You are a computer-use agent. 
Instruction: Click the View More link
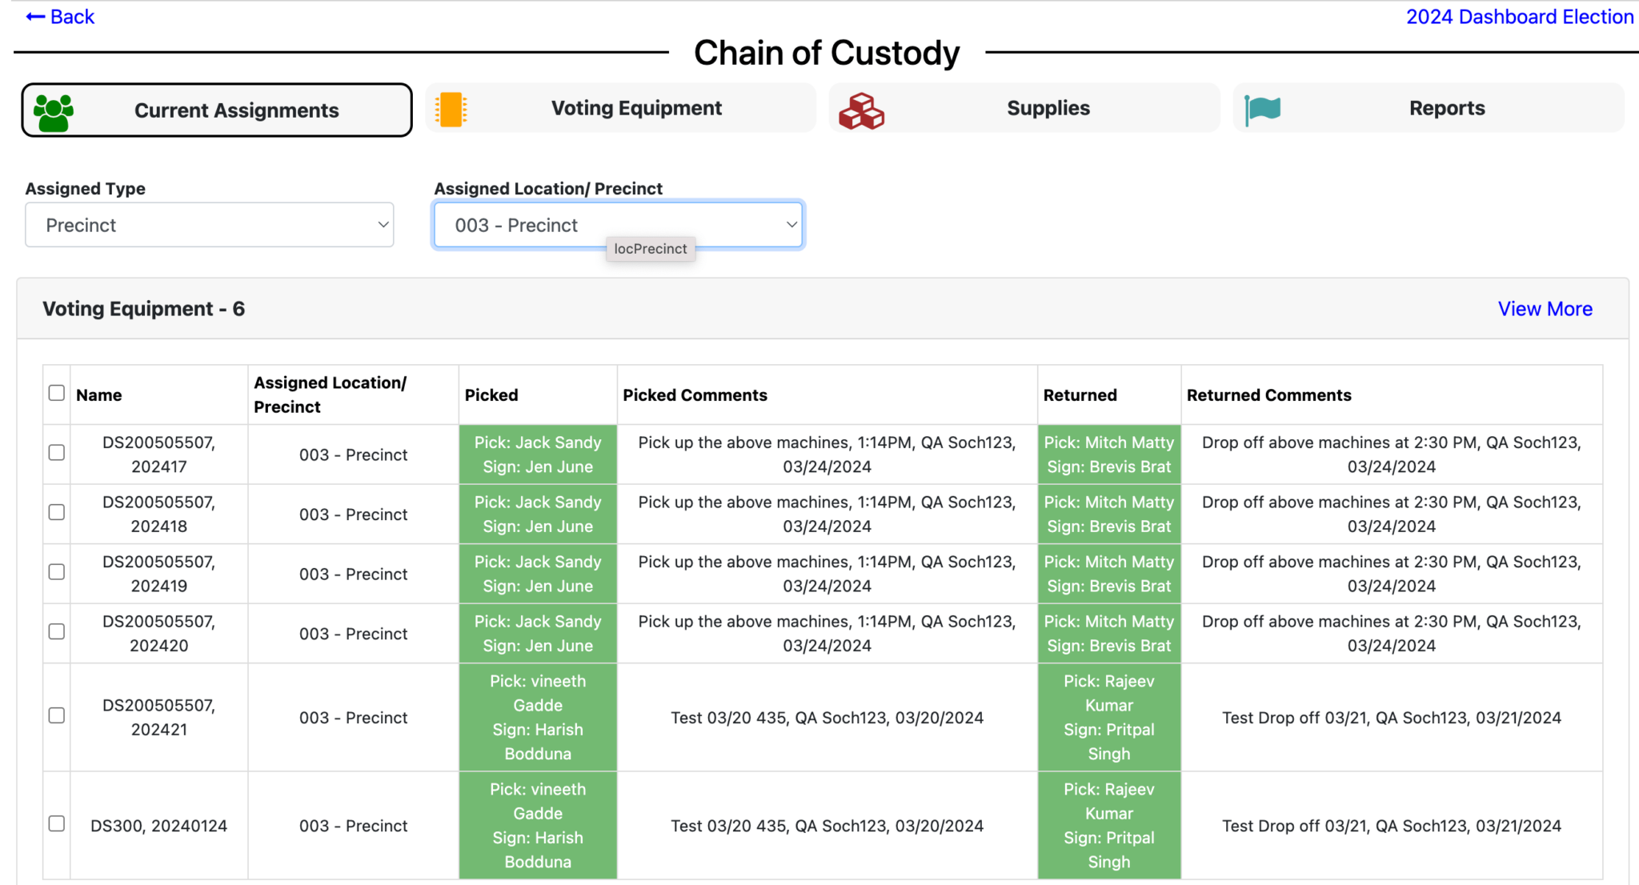pyautogui.click(x=1545, y=309)
